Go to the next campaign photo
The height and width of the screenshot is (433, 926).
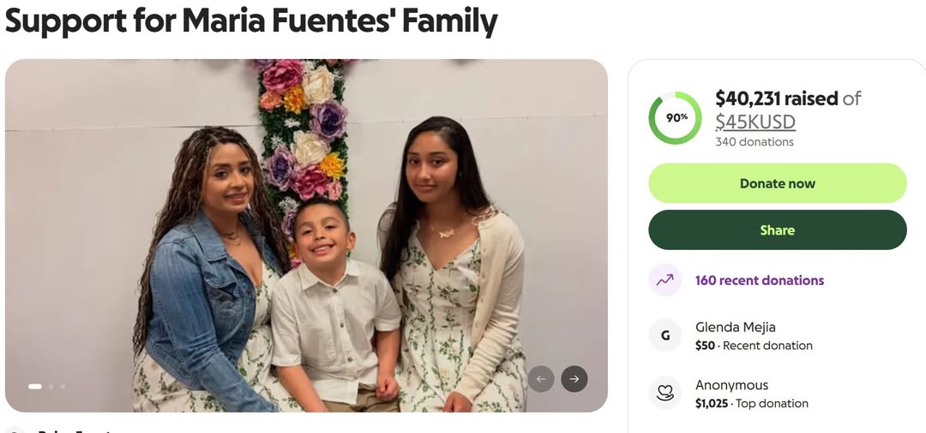[574, 379]
